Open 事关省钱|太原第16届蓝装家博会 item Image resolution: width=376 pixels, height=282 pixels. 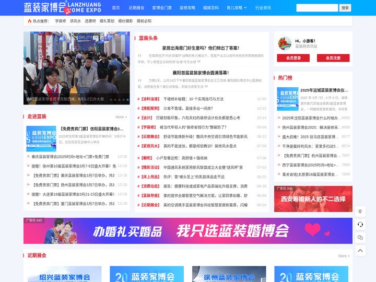point(310,174)
